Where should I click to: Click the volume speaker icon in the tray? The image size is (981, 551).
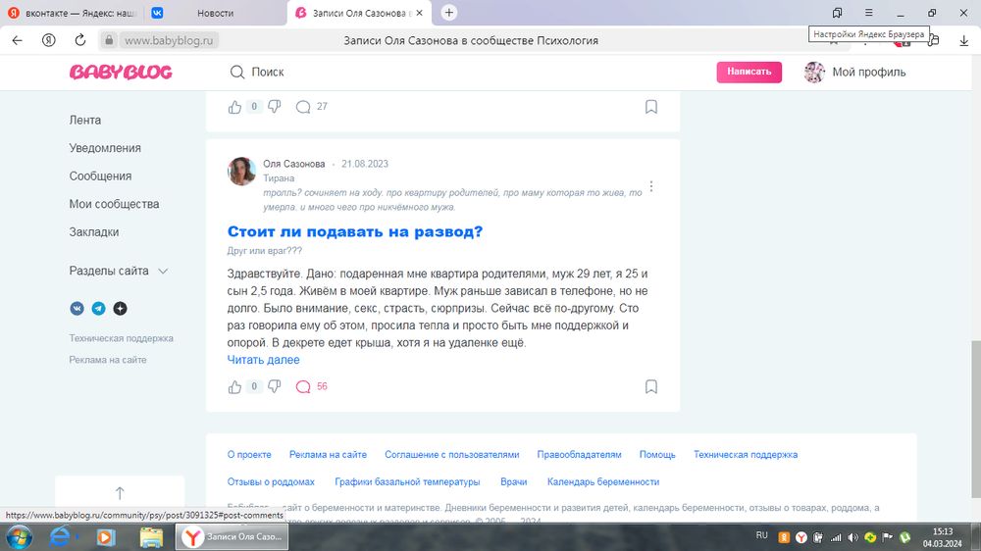click(852, 537)
